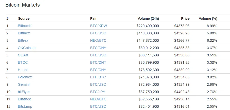Select the $89,912,200 volume cell

click(149, 48)
